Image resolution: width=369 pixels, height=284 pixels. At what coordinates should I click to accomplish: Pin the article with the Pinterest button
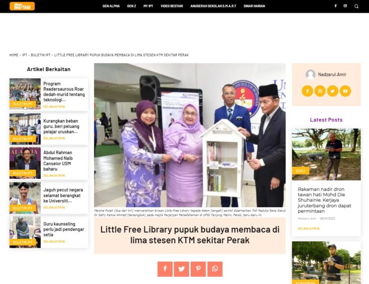[x=198, y=269]
